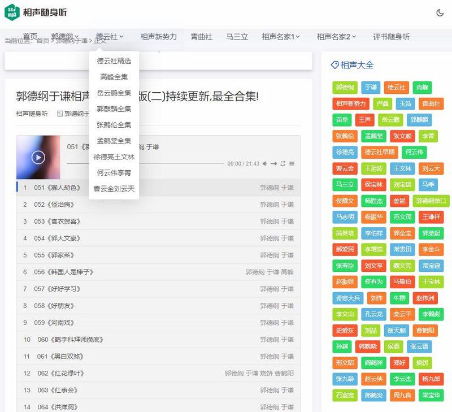Expand the 相声名家2 dropdown
This screenshot has height=412, width=452.
tap(336, 37)
